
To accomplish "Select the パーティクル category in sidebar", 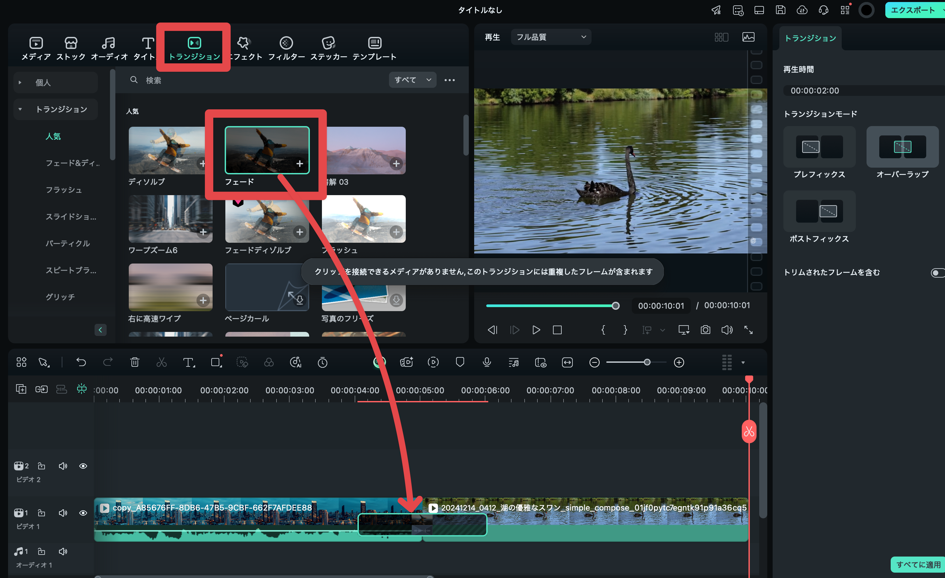I will [x=67, y=243].
